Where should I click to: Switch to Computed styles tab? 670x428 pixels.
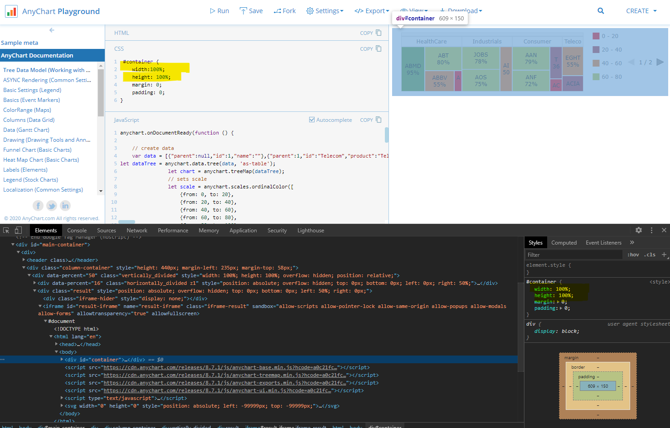click(x=564, y=243)
